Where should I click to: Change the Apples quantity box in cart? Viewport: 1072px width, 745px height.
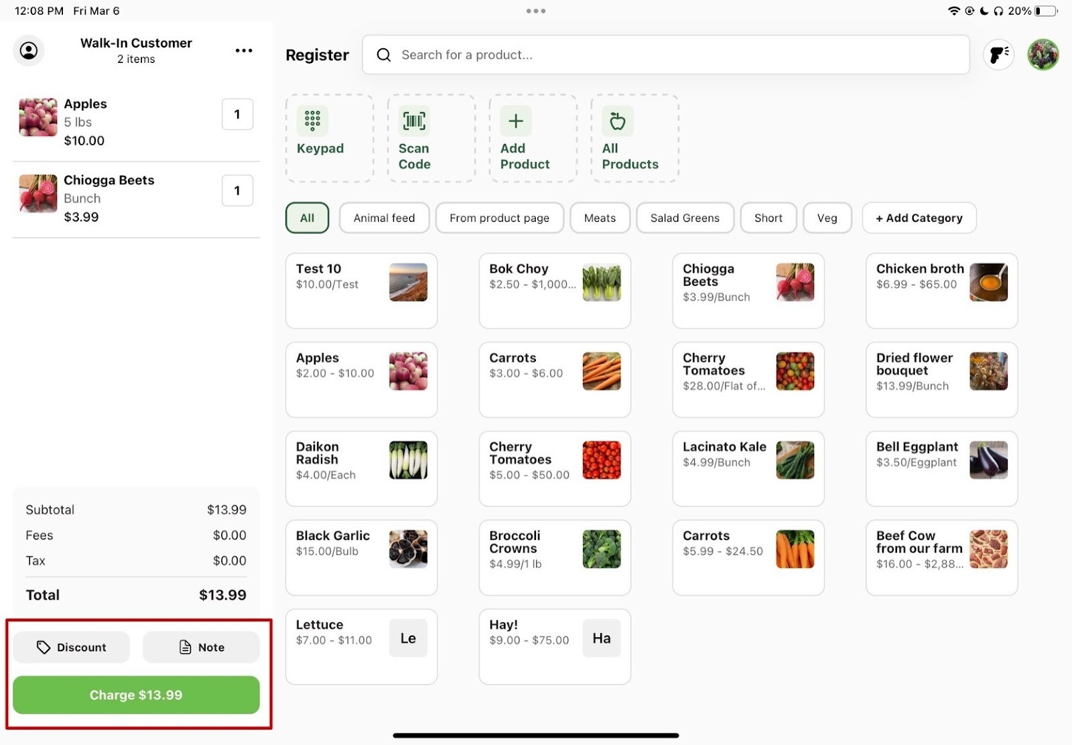tap(237, 115)
